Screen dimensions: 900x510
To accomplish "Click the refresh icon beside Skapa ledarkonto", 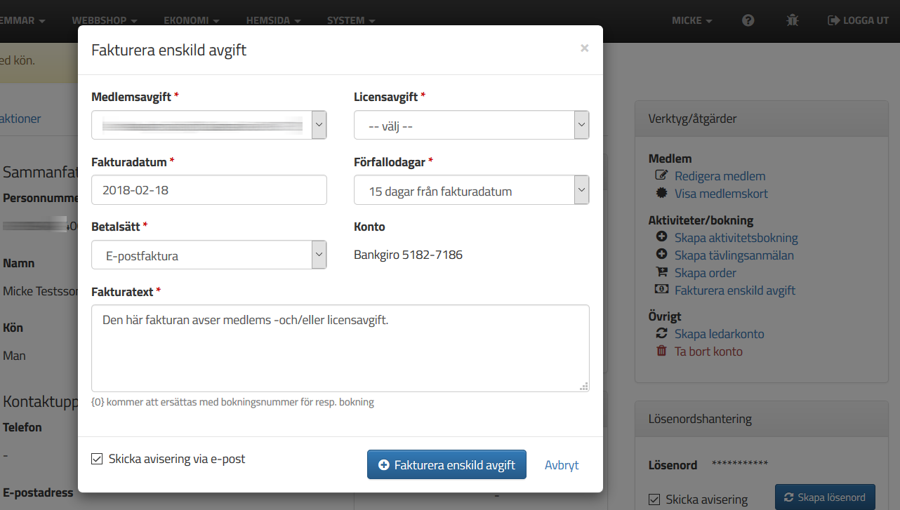I will point(661,334).
